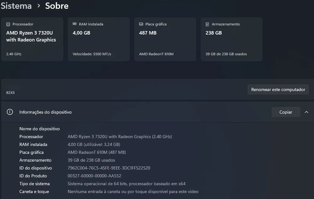Click the breadcrumb chevron separator

coord(39,6)
